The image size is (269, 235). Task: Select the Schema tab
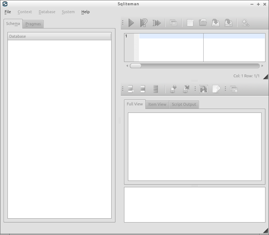tap(13, 24)
